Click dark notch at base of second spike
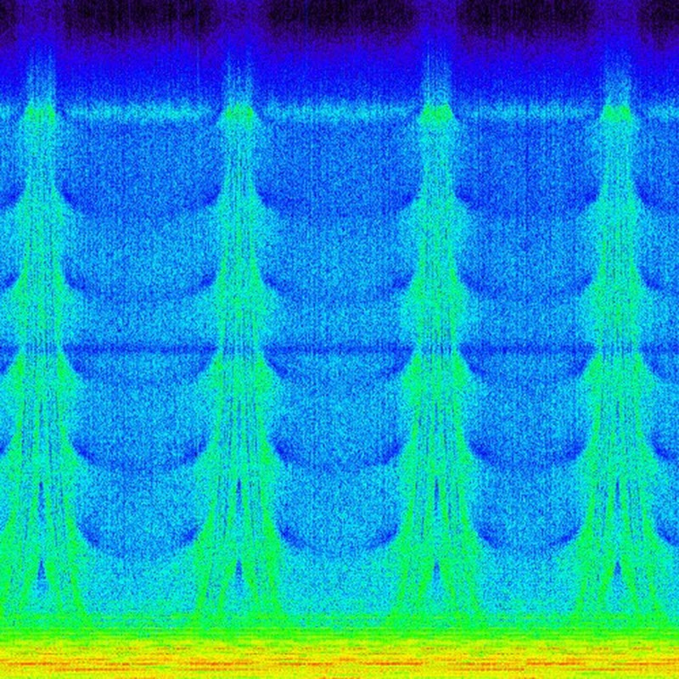 (x=238, y=570)
